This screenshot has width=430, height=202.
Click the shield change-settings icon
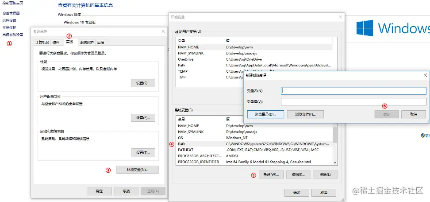click(x=422, y=136)
